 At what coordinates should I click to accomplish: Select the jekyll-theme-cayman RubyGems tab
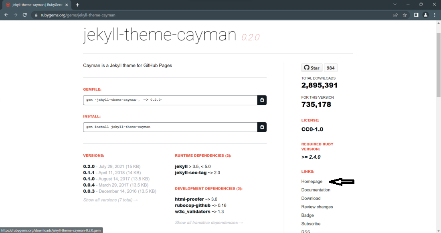[37, 5]
